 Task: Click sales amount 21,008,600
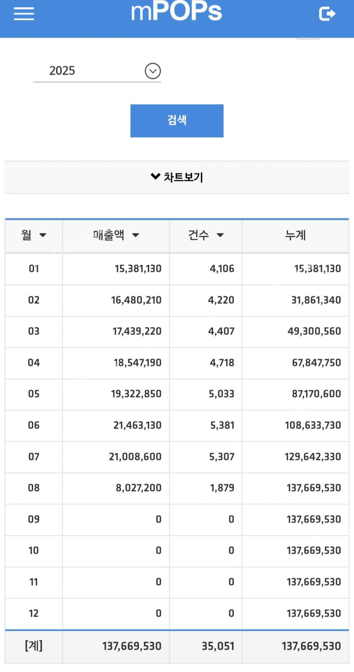[135, 456]
